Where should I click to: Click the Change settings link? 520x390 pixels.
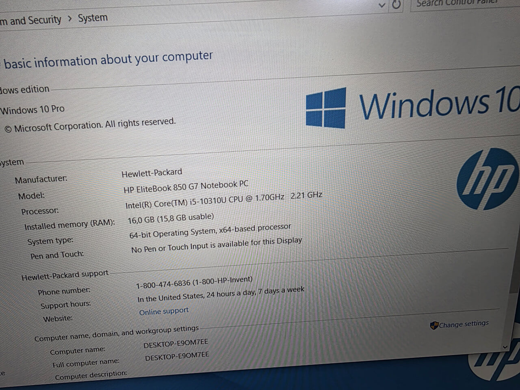pyautogui.click(x=464, y=324)
